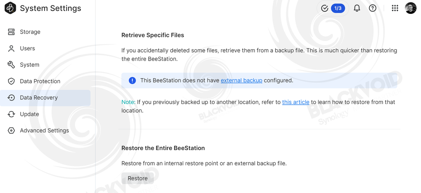Open the help question mark icon
This screenshot has width=421, height=193.
(x=373, y=8)
